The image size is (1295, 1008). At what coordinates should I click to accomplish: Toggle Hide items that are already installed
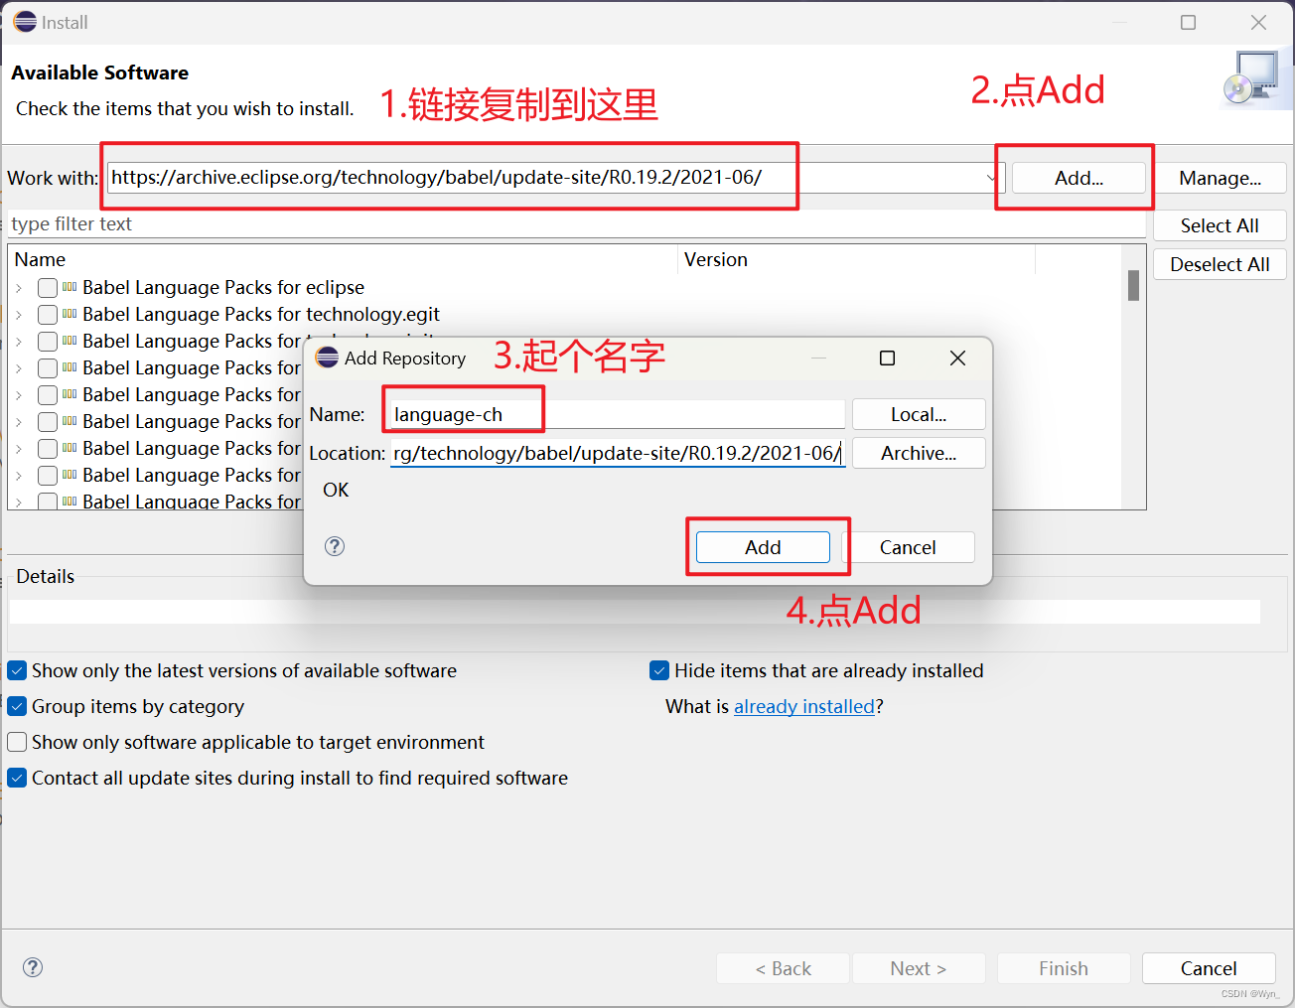(x=659, y=670)
